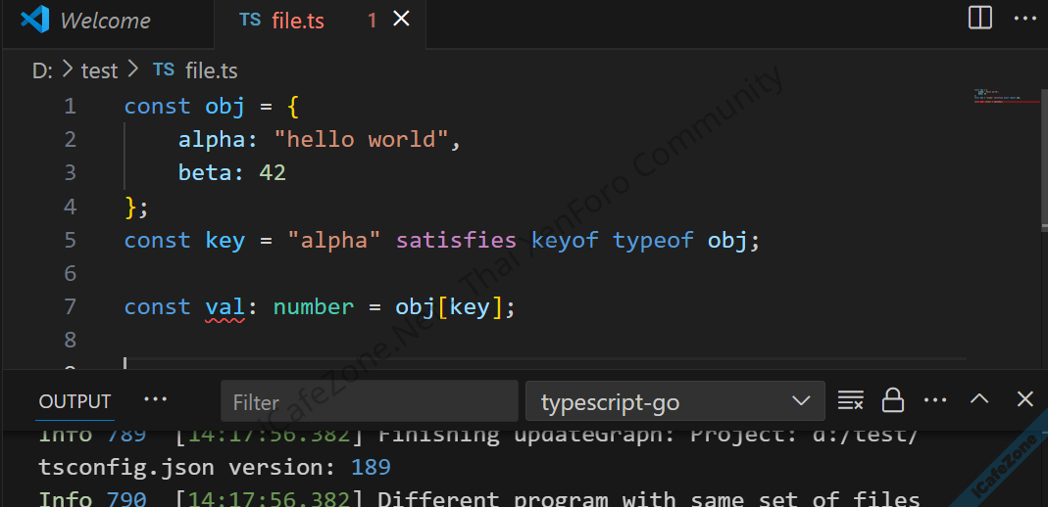
Task: Click the typeof keyword on line 5
Action: tap(654, 240)
